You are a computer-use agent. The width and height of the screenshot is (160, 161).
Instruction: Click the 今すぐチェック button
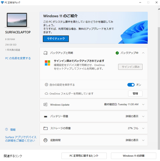coord(56,39)
